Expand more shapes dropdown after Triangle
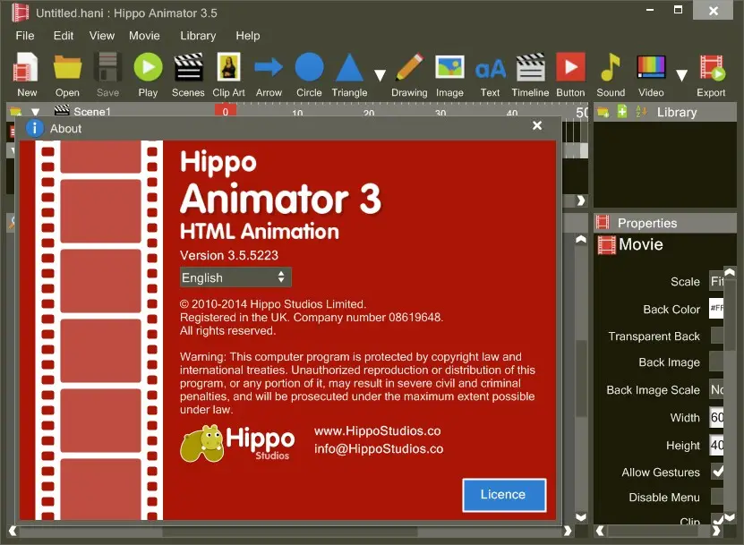744x545 pixels. point(380,75)
